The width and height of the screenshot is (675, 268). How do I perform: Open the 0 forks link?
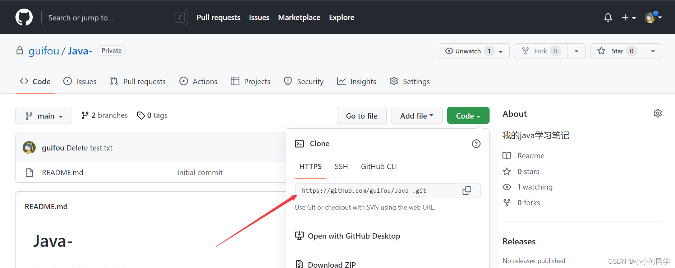[x=528, y=203]
